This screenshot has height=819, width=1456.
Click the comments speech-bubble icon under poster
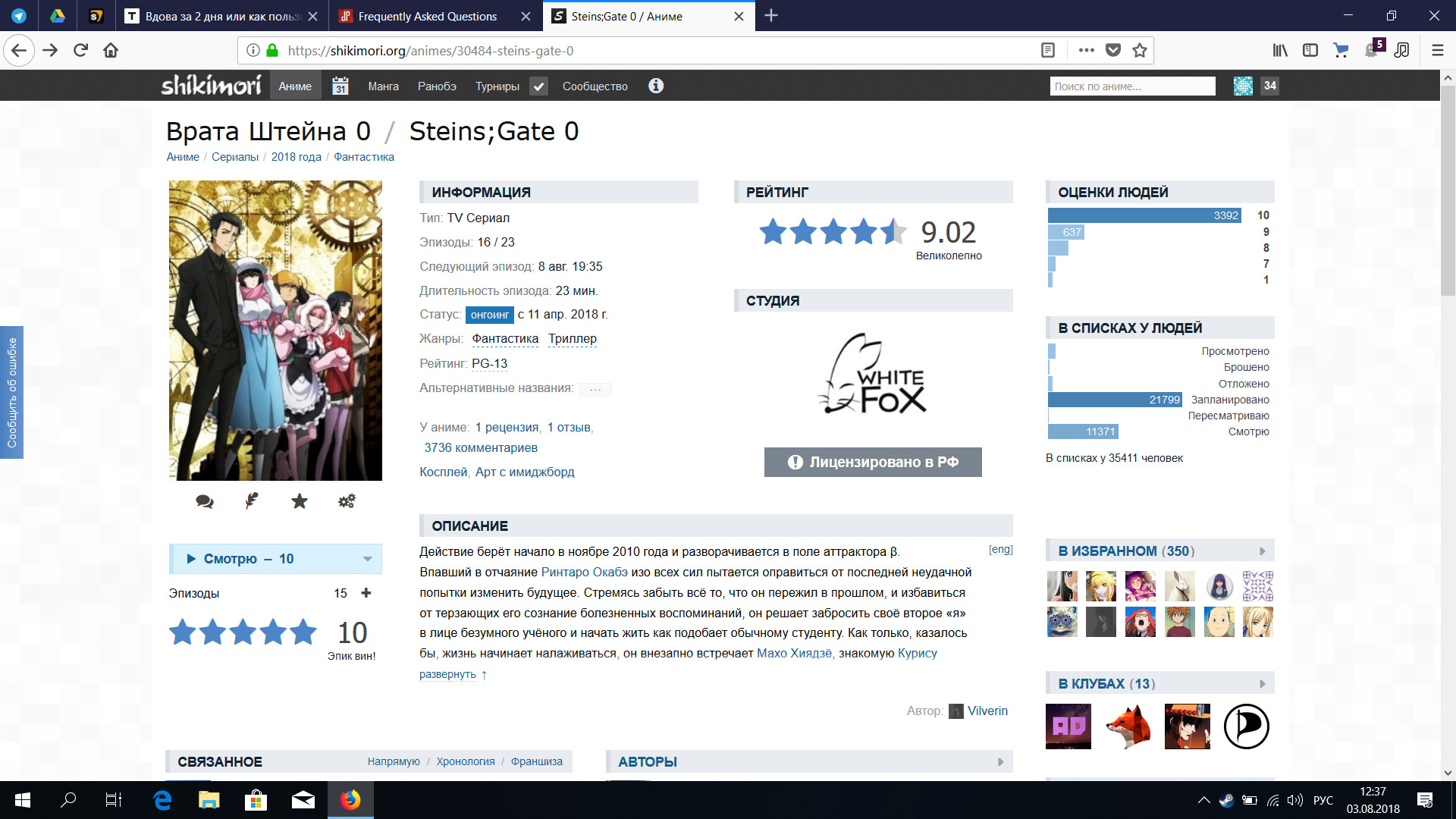(x=205, y=501)
